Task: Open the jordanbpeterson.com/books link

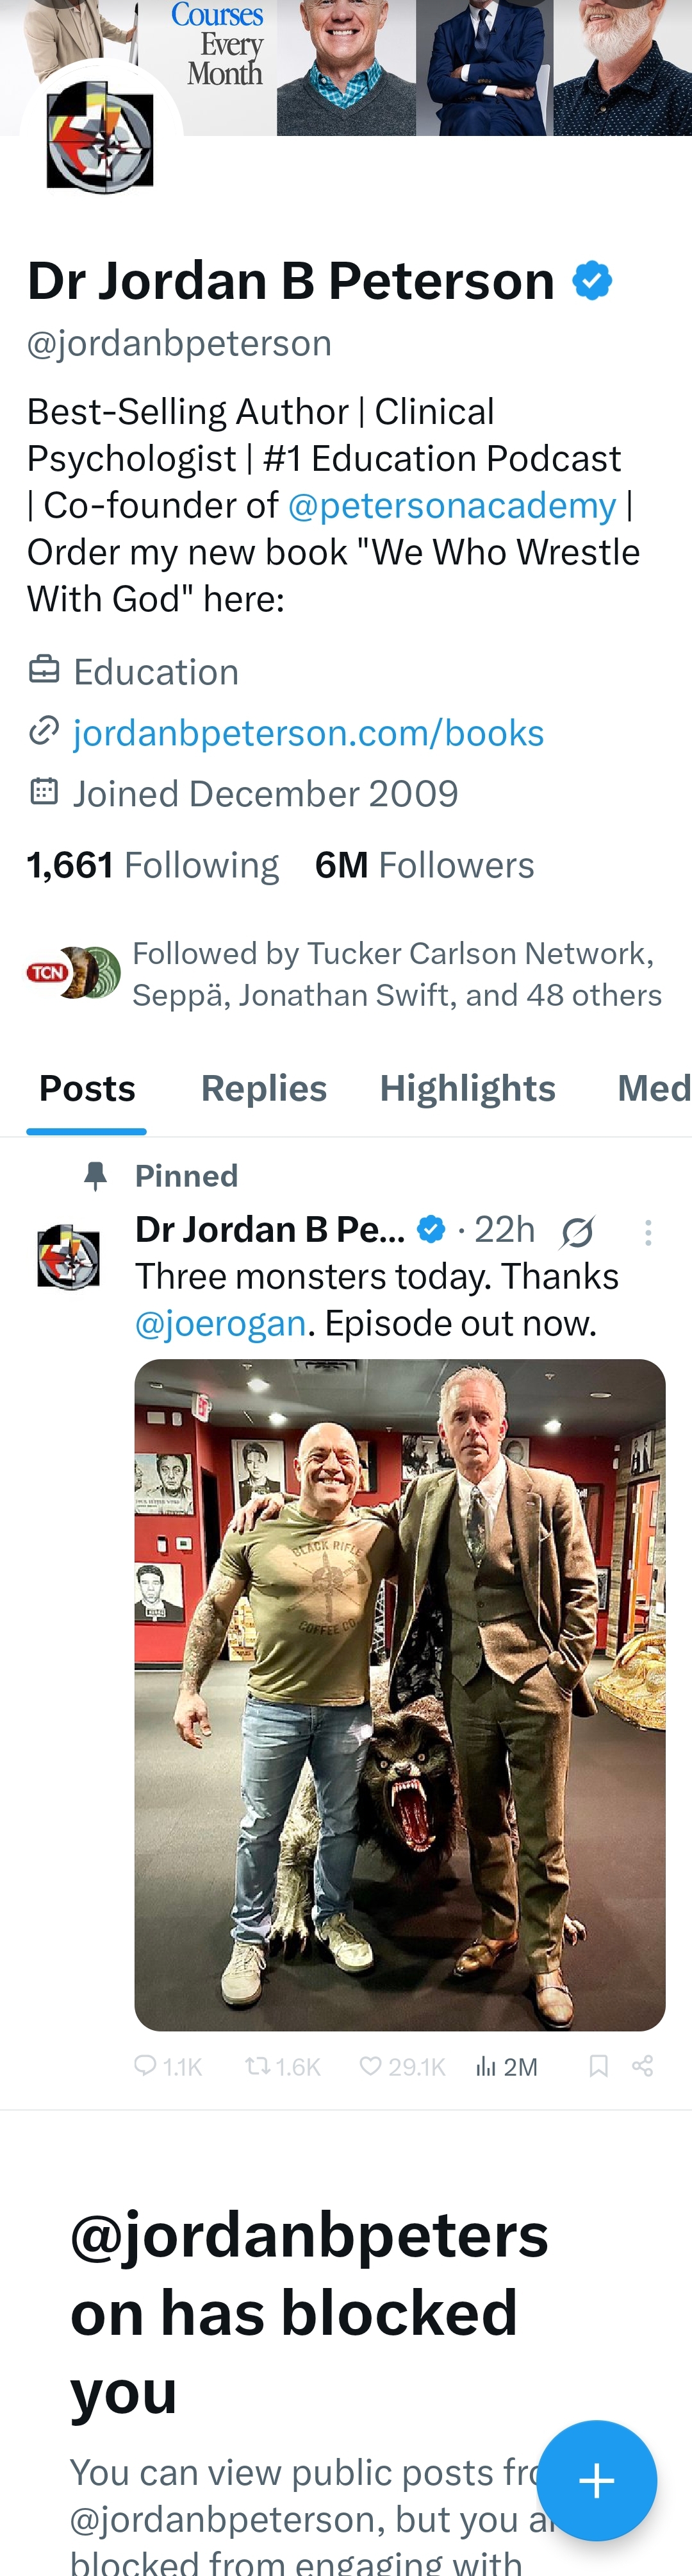Action: coord(309,733)
